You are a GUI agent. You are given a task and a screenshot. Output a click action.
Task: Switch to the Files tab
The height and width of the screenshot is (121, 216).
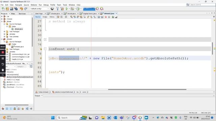click(13, 14)
